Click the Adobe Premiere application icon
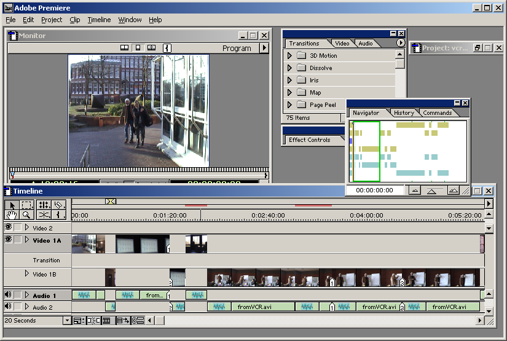This screenshot has height=341, width=507. click(9, 8)
